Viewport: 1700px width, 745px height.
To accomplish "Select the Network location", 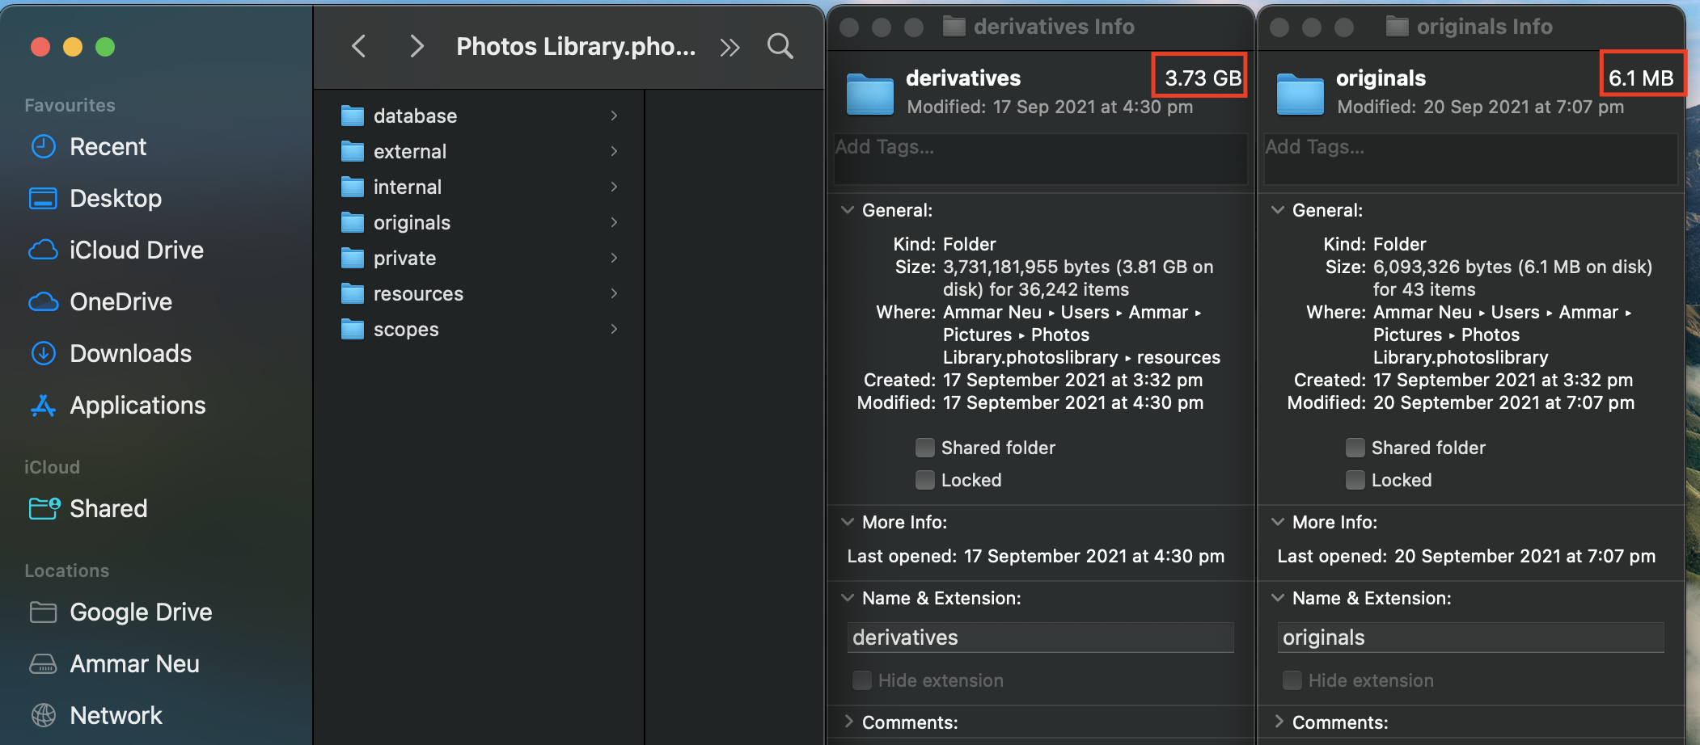I will pos(116,716).
